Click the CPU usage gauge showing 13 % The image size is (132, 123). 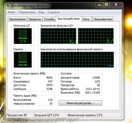tap(23, 36)
